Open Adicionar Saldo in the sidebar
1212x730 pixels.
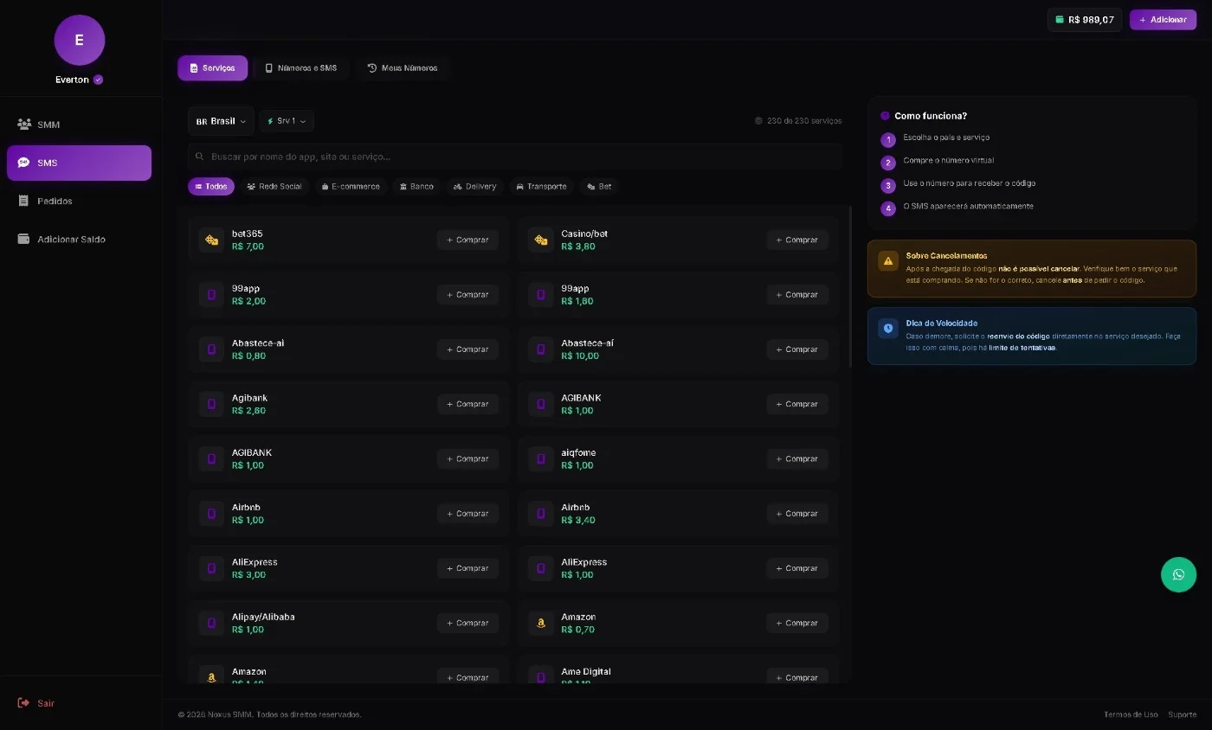pos(79,239)
